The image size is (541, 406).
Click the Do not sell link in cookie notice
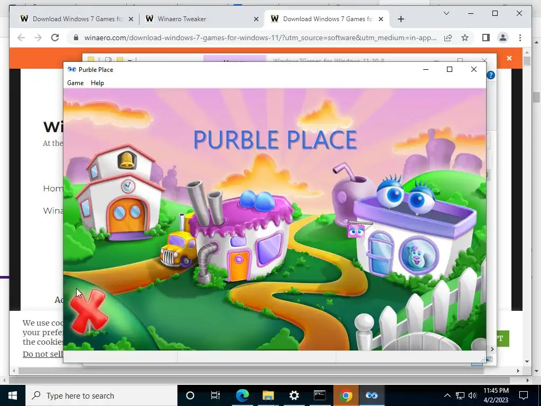click(x=43, y=354)
